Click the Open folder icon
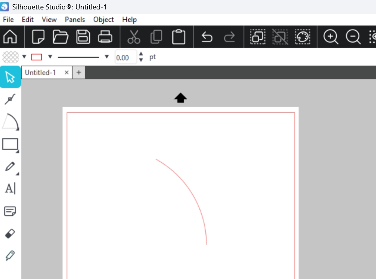376x279 pixels. click(61, 37)
